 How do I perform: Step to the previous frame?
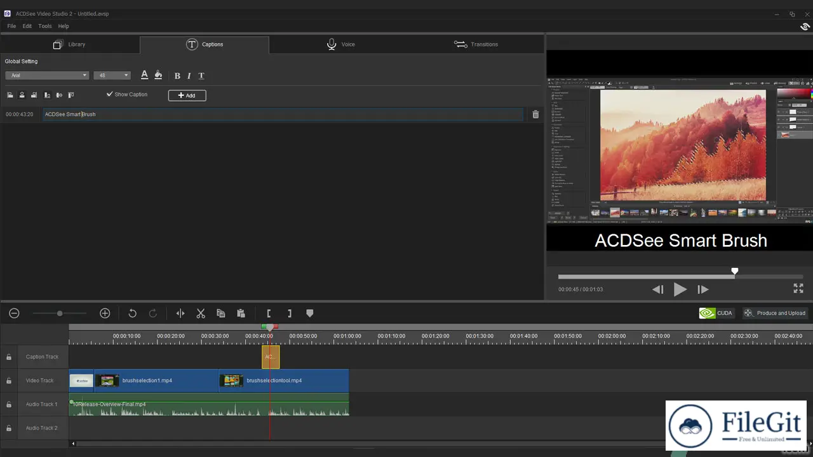(x=657, y=289)
